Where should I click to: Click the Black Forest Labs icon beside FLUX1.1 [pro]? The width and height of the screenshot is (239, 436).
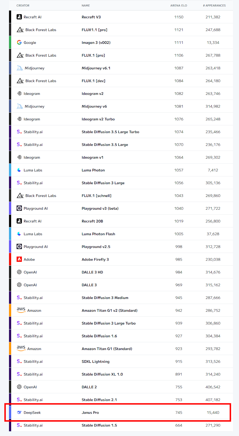(x=20, y=30)
